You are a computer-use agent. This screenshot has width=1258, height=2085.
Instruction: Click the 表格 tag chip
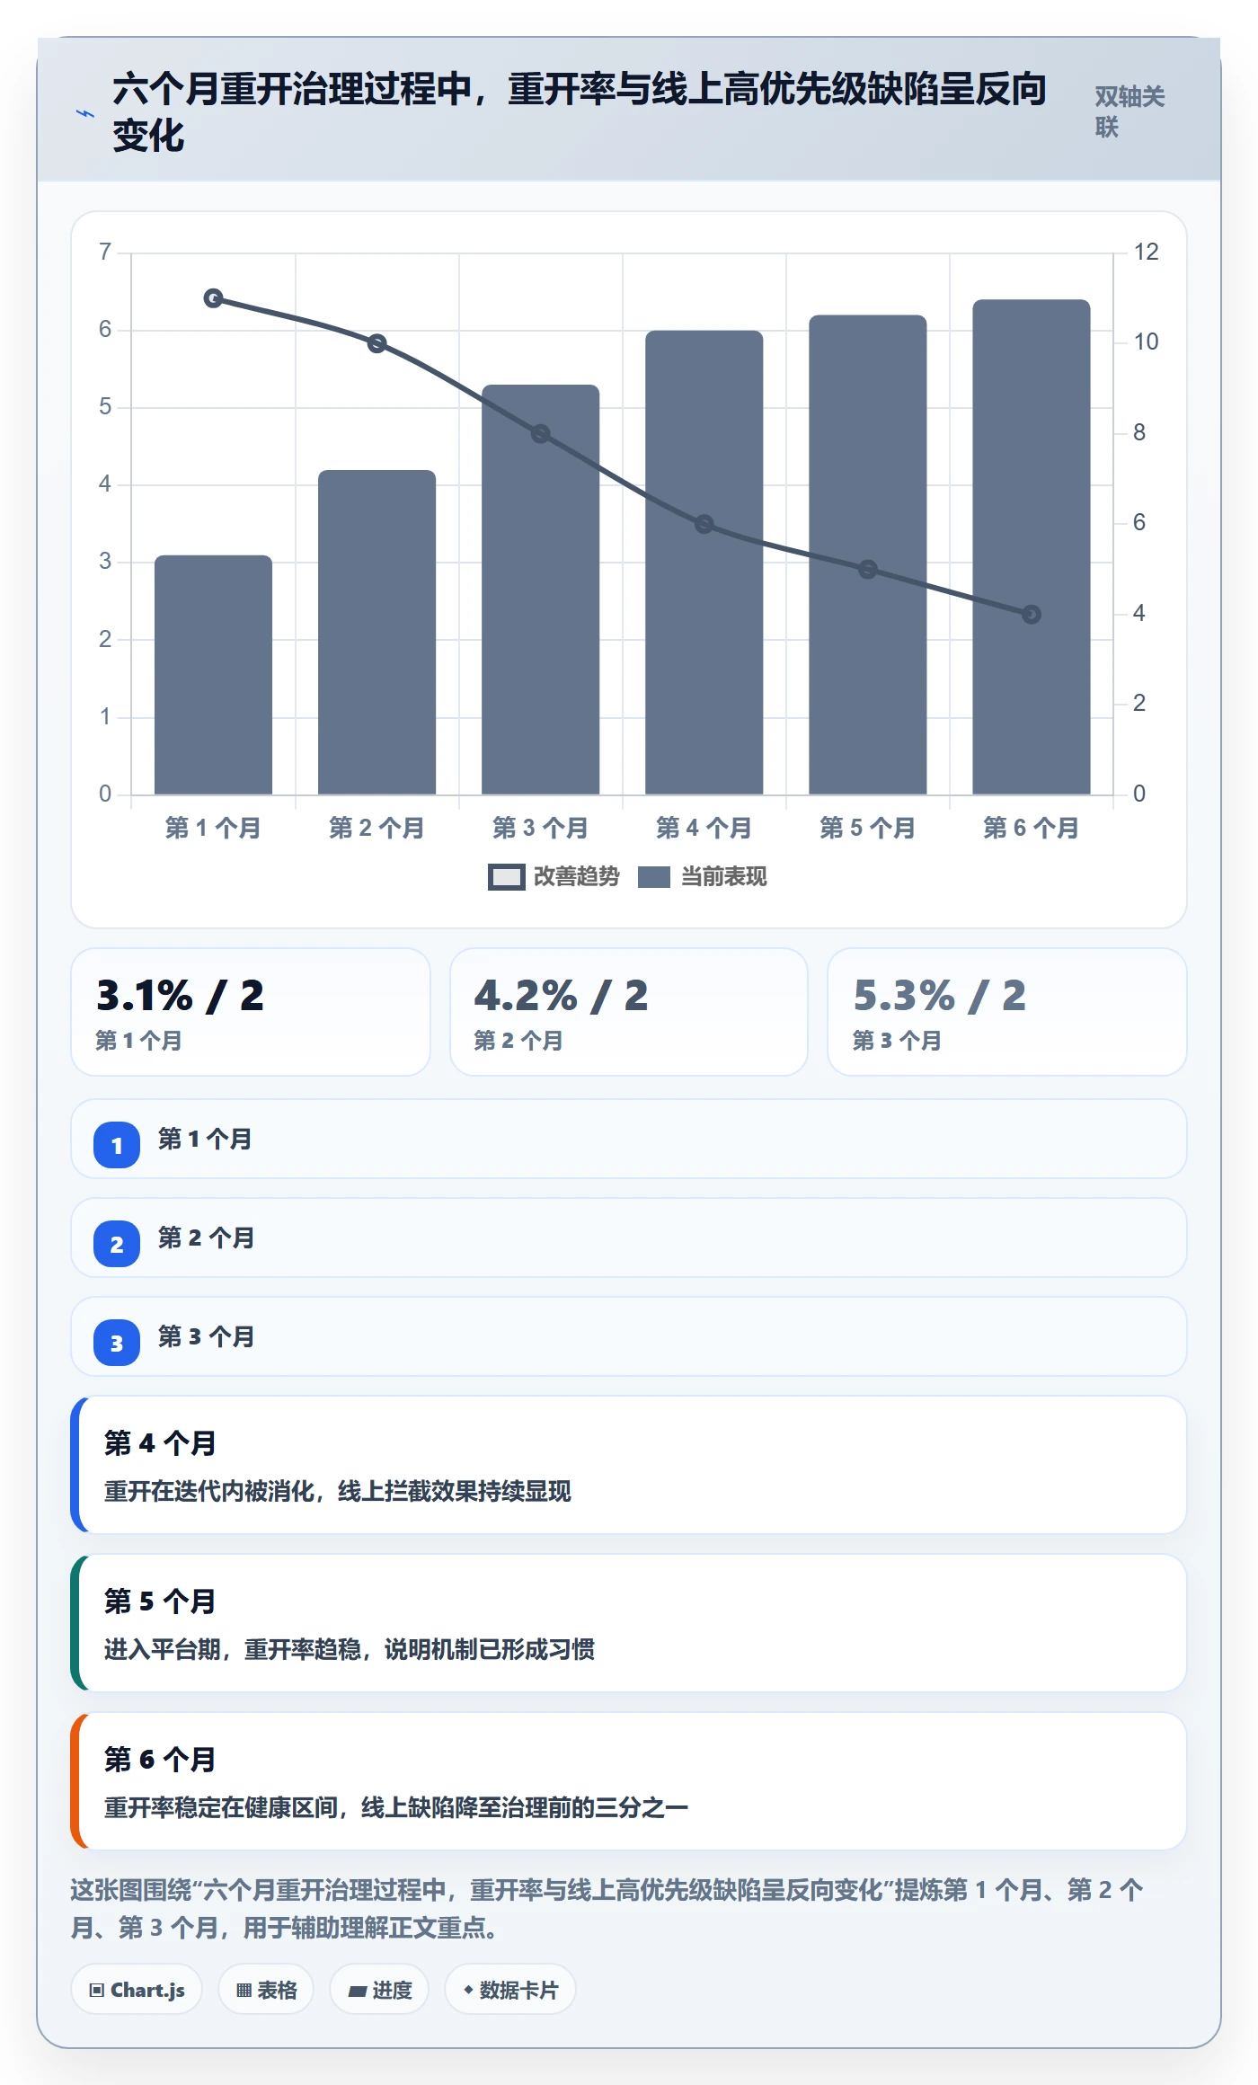266,1990
